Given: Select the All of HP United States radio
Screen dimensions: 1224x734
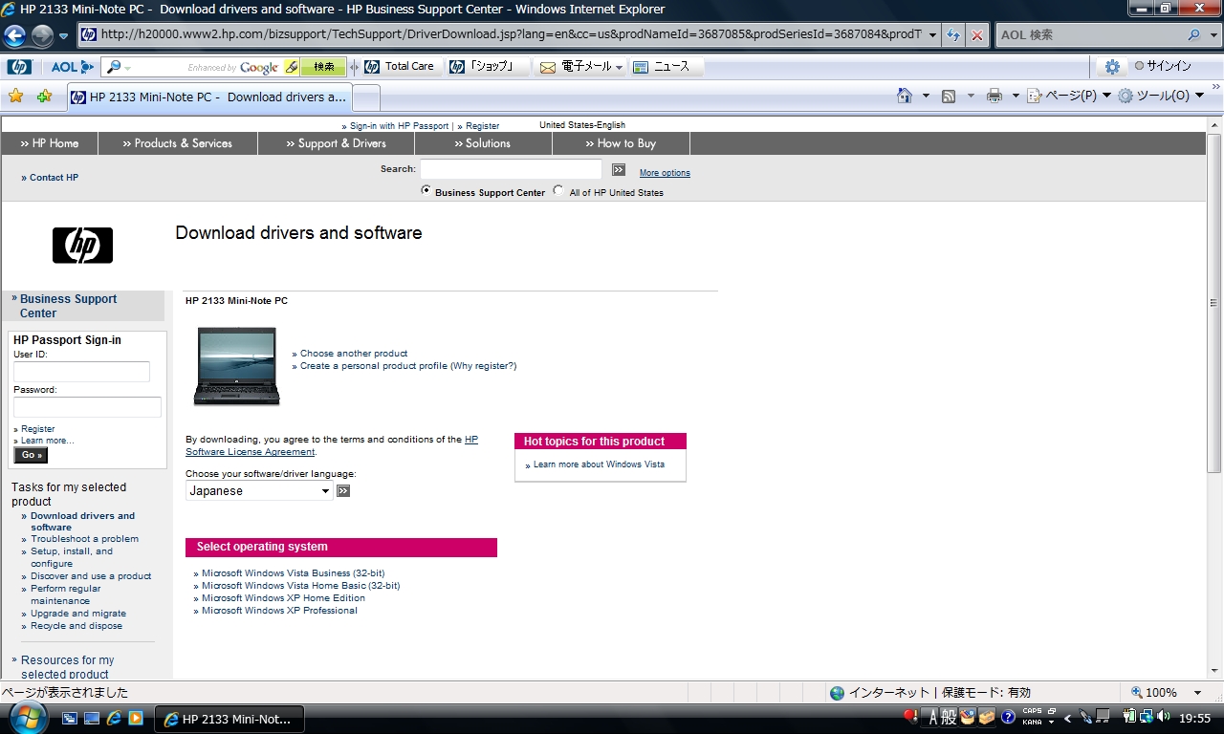Looking at the screenshot, I should pyautogui.click(x=558, y=191).
